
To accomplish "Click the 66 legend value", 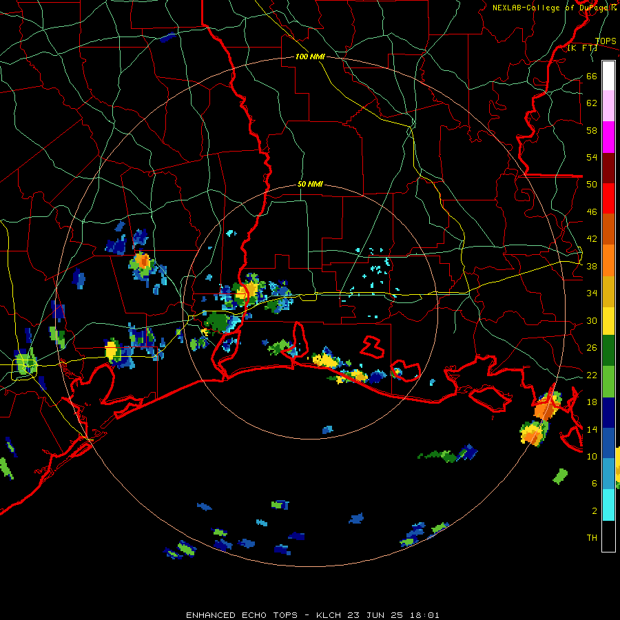I will [592, 76].
